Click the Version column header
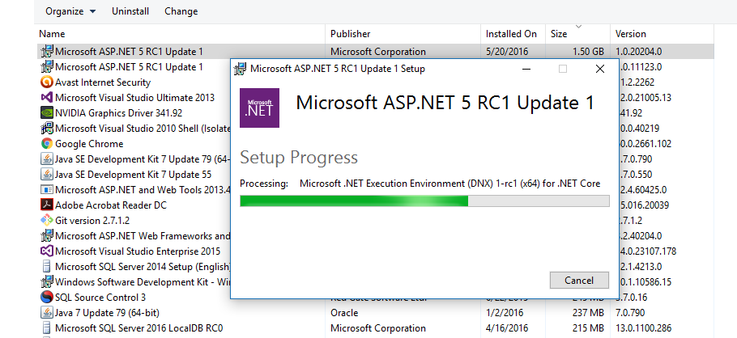The height and width of the screenshot is (338, 737). 631,34
